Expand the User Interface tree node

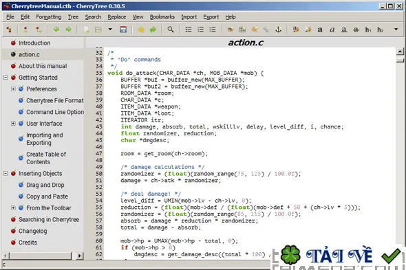pos(13,124)
